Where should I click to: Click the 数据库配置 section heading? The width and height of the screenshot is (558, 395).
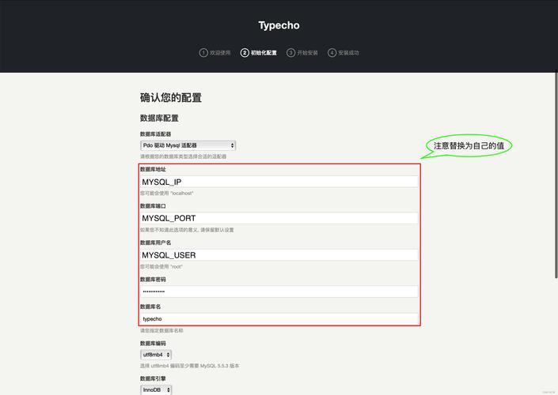point(159,118)
